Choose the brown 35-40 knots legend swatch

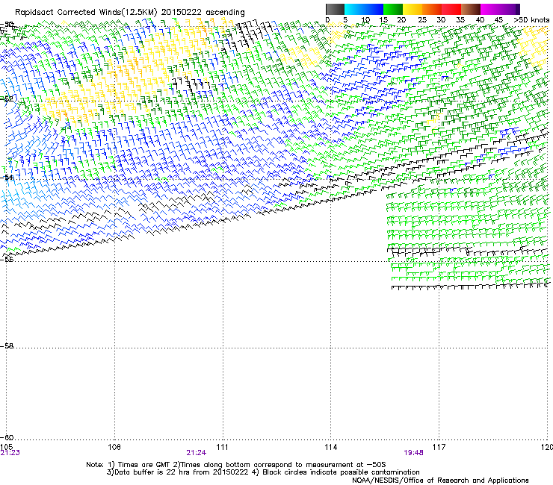[x=471, y=9]
